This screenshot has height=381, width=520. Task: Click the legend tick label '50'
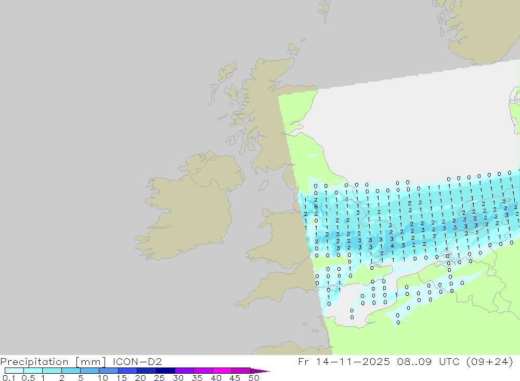click(x=254, y=378)
